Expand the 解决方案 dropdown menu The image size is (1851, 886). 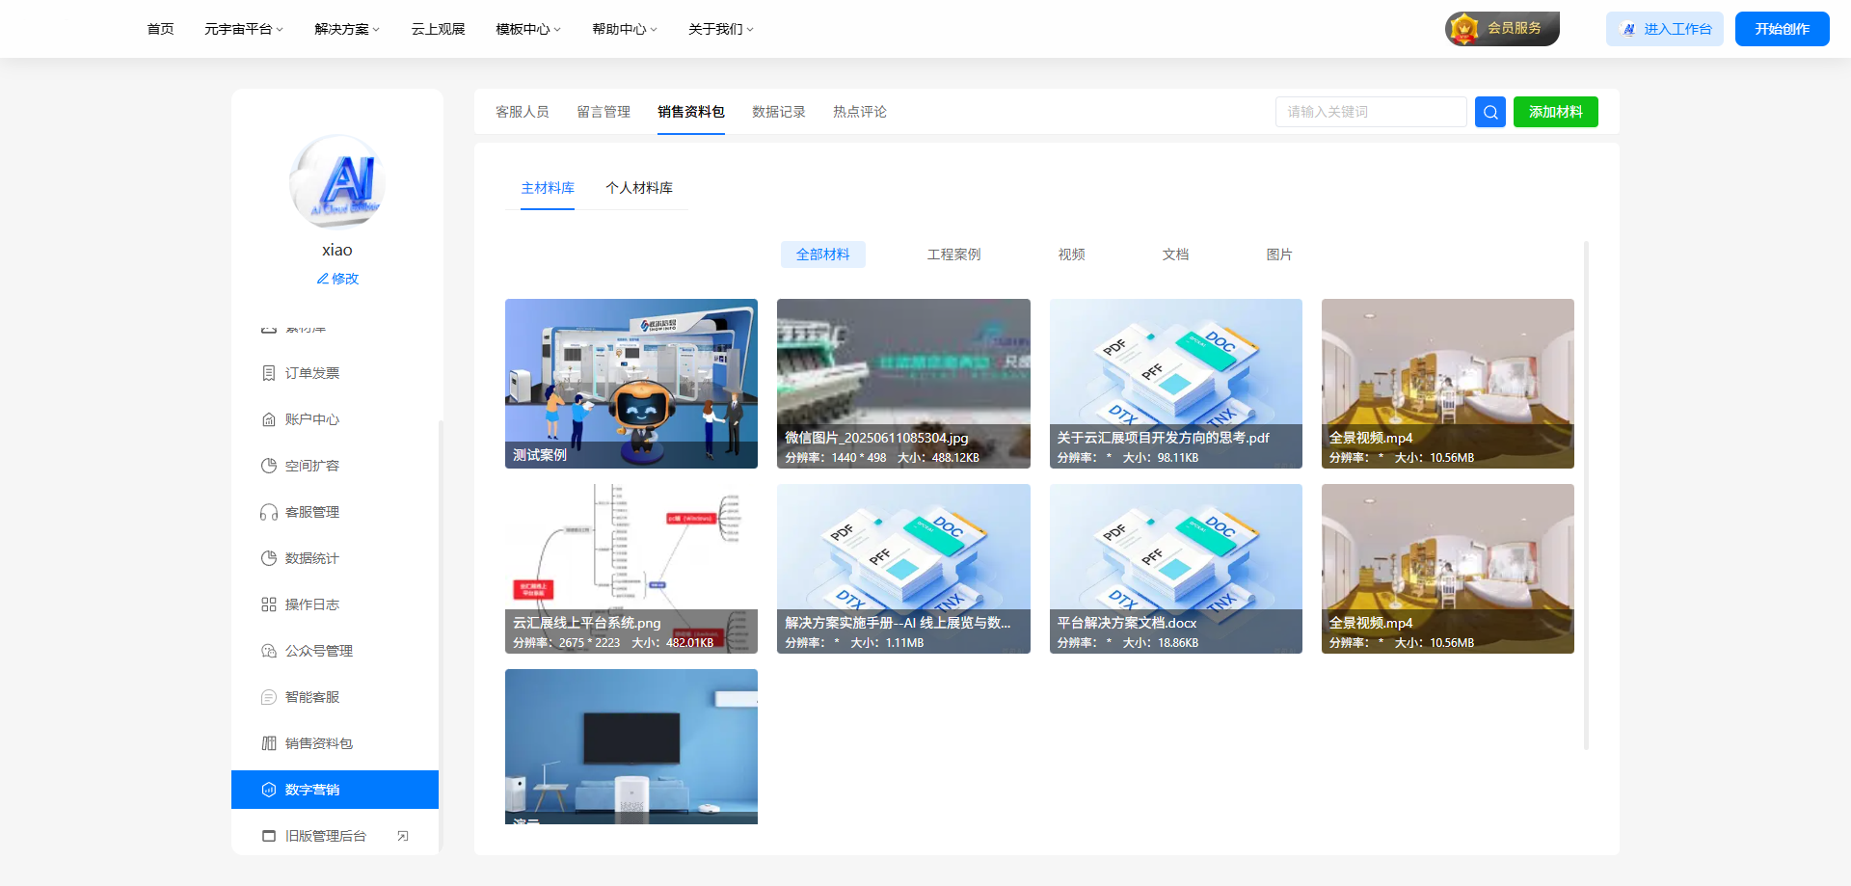pyautogui.click(x=347, y=29)
